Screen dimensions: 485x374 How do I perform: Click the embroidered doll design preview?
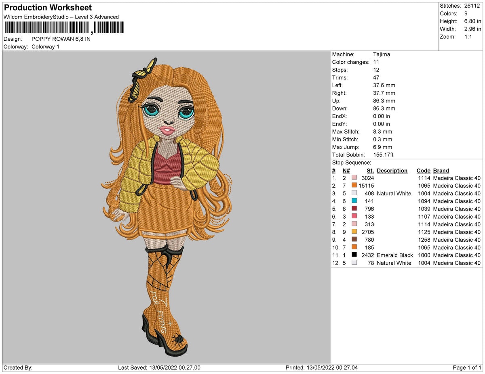point(167,207)
